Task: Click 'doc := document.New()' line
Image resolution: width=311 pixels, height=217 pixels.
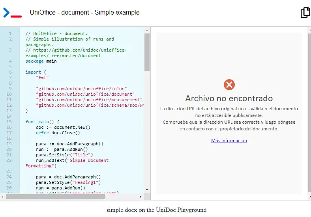Action: (x=63, y=127)
